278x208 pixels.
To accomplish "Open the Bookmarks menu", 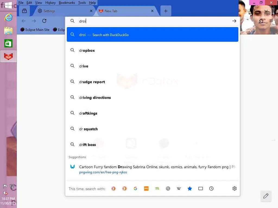I will tap(67, 3).
